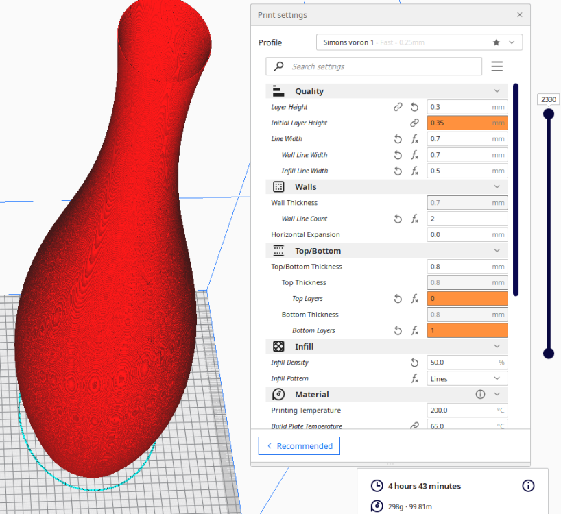
Task: Edit the Printing Temperature 200.0 field
Action: (467, 411)
